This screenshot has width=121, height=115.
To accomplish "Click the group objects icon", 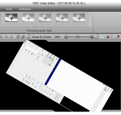I will tap(18, 37).
